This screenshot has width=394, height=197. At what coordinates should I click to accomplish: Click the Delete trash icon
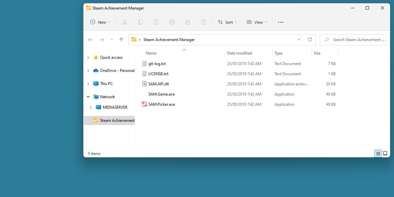(204, 22)
